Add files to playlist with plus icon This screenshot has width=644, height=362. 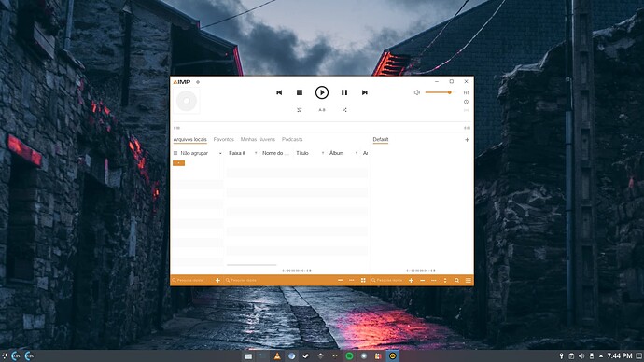pos(411,280)
